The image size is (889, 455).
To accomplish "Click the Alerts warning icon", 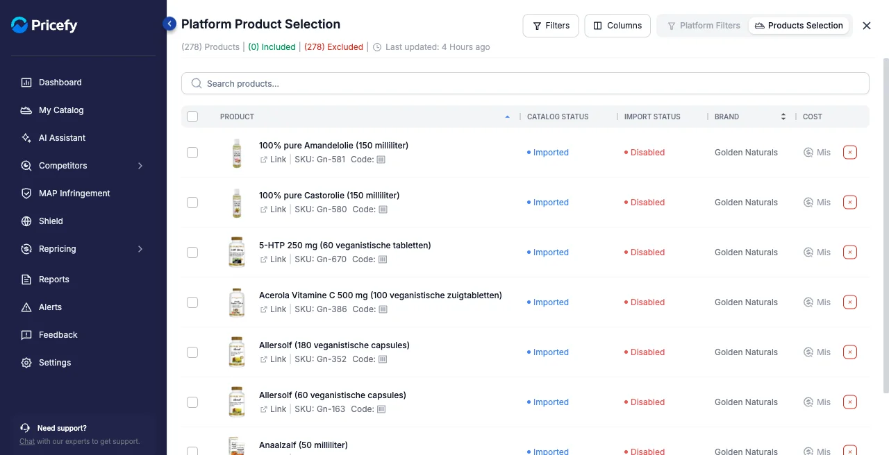I will 26,307.
